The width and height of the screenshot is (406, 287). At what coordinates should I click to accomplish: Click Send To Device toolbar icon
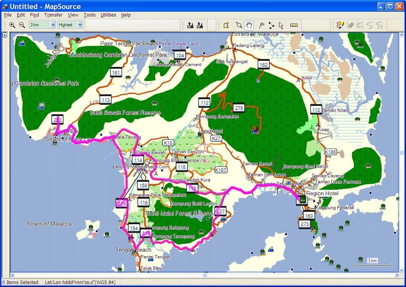tap(190, 25)
